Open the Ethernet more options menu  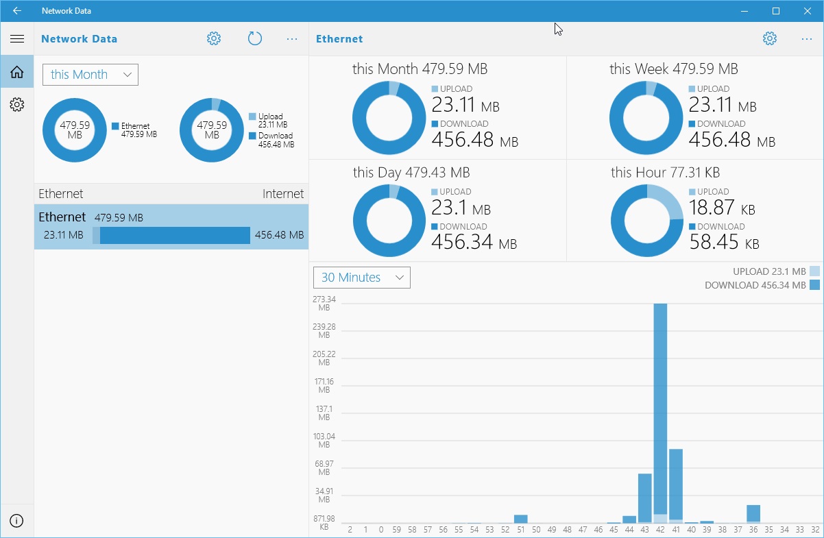pyautogui.click(x=806, y=38)
